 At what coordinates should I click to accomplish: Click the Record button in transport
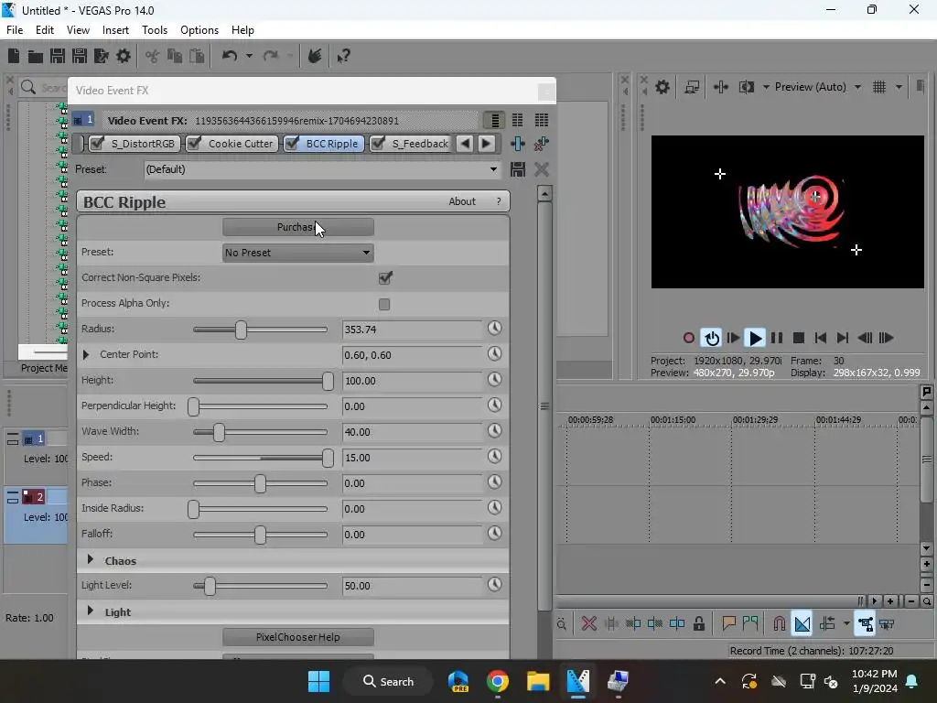(x=688, y=339)
